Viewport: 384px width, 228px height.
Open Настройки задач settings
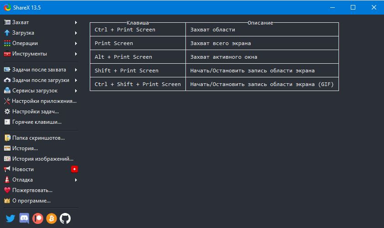click(35, 111)
